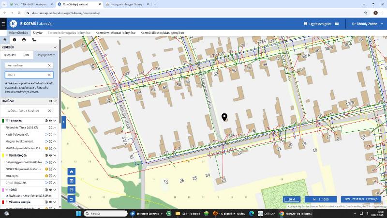Open the hamburger menu in header

pyautogui.click(x=4, y=24)
